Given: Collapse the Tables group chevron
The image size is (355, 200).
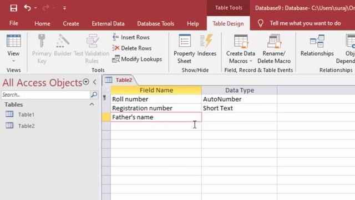Looking at the screenshot, I should [92, 104].
